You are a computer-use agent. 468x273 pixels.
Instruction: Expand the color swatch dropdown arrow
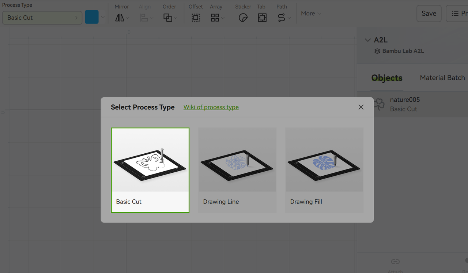(103, 17)
